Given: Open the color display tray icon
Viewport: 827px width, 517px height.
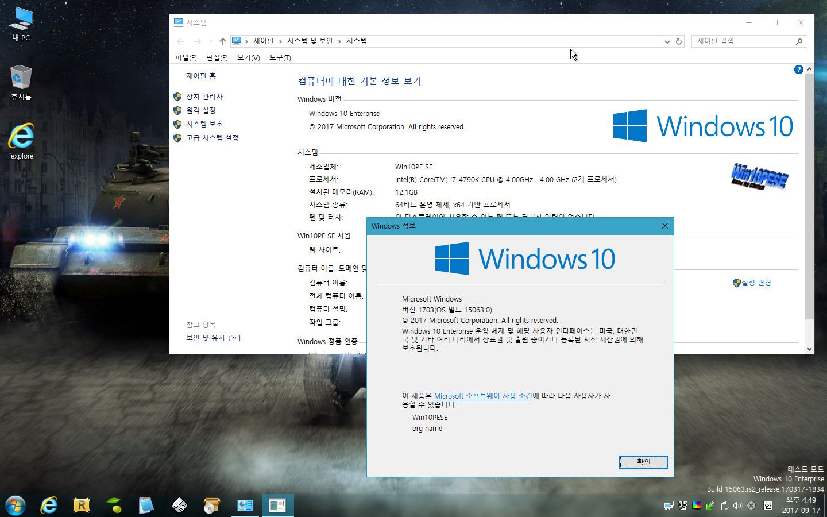Looking at the screenshot, I should pyautogui.click(x=696, y=506).
